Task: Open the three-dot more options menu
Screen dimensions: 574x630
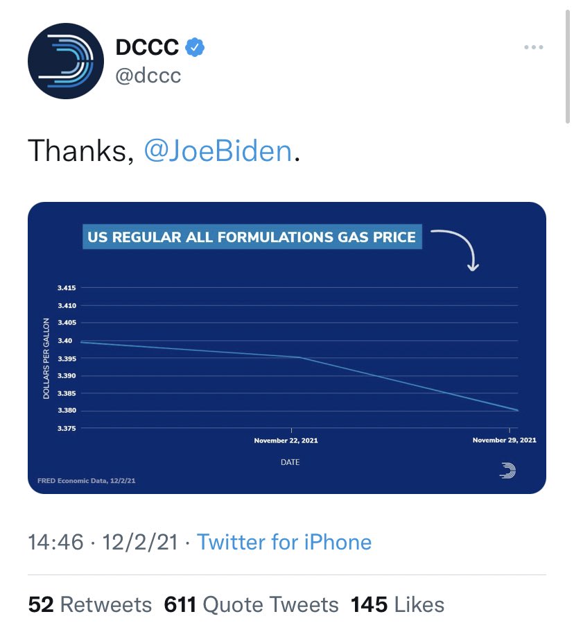Action: pyautogui.click(x=534, y=47)
